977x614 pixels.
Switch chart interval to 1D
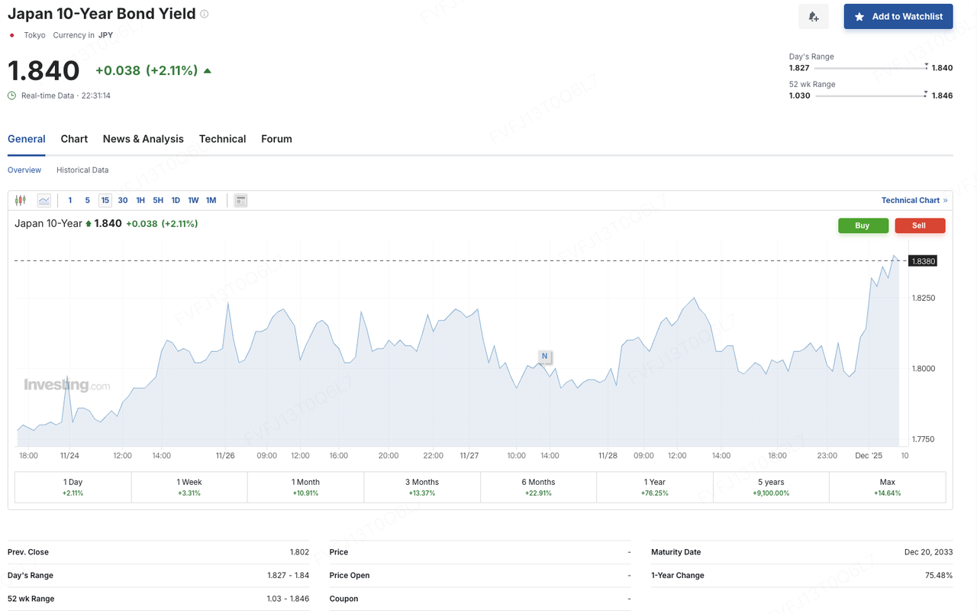tap(176, 200)
